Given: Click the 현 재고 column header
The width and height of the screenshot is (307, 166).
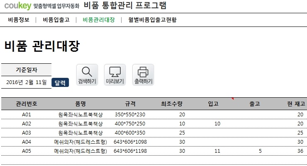Looking at the screenshot, I should click(296, 104).
